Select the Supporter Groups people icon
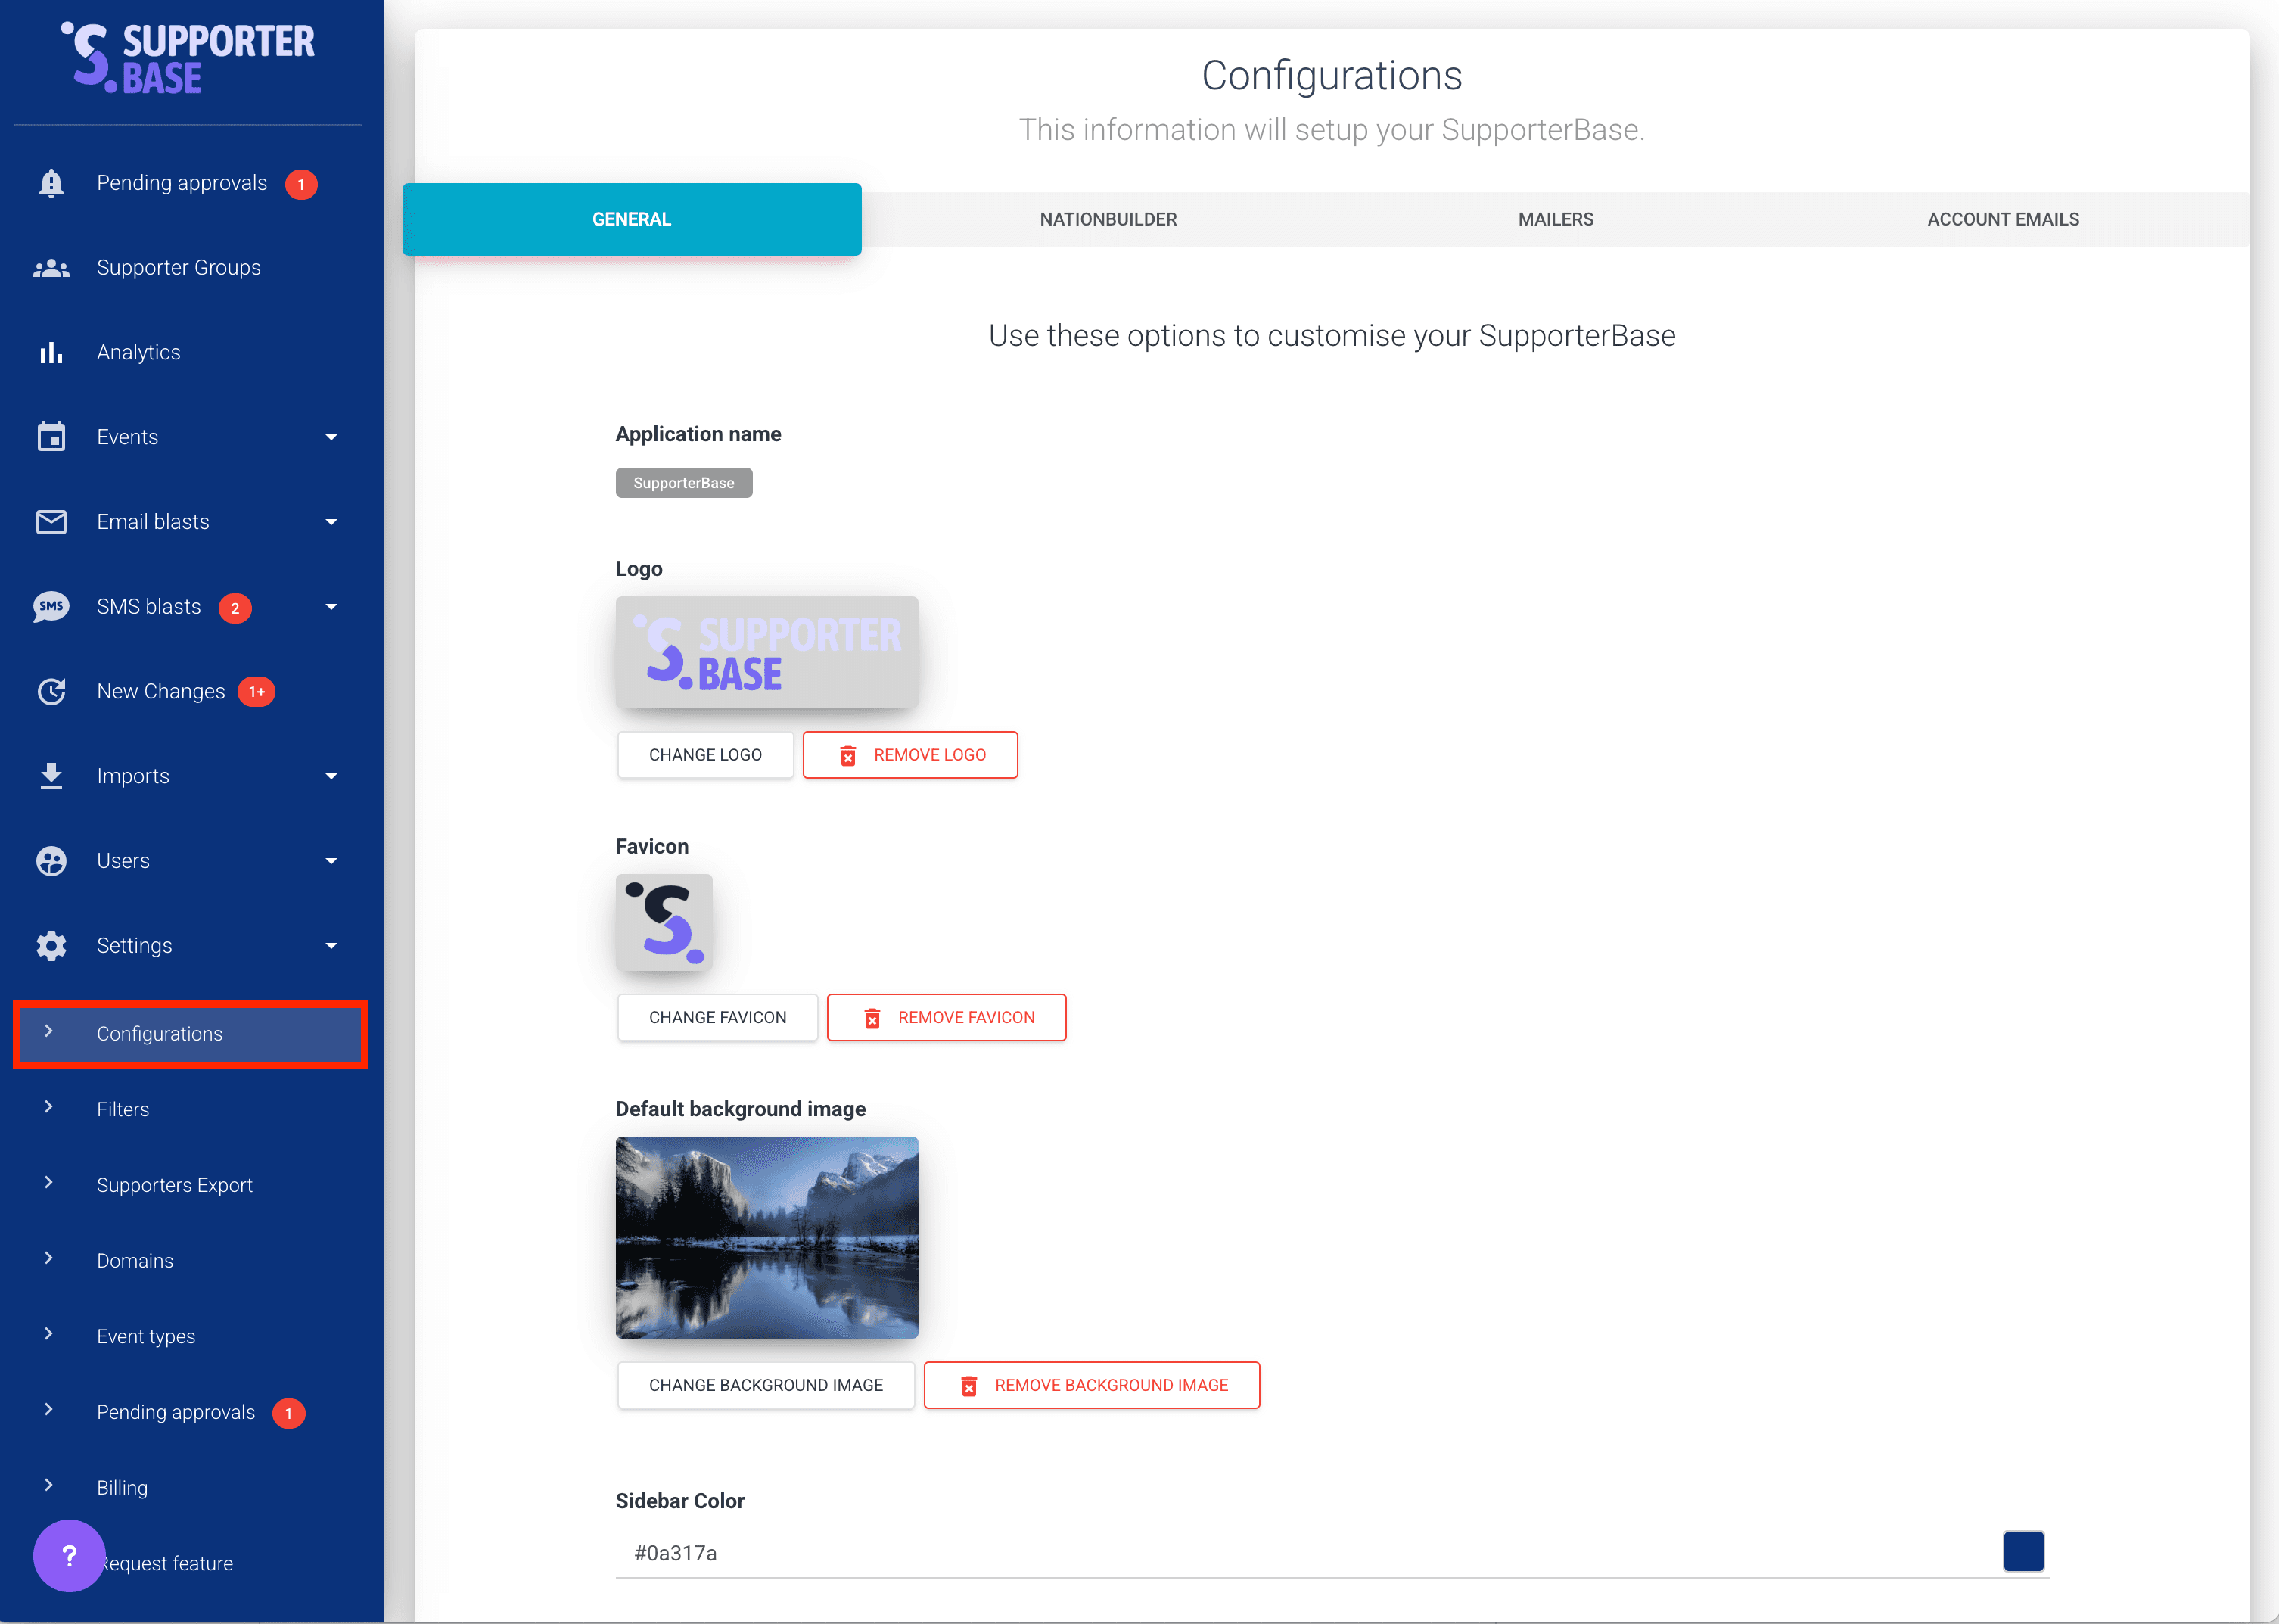The image size is (2279, 1624). point(51,267)
